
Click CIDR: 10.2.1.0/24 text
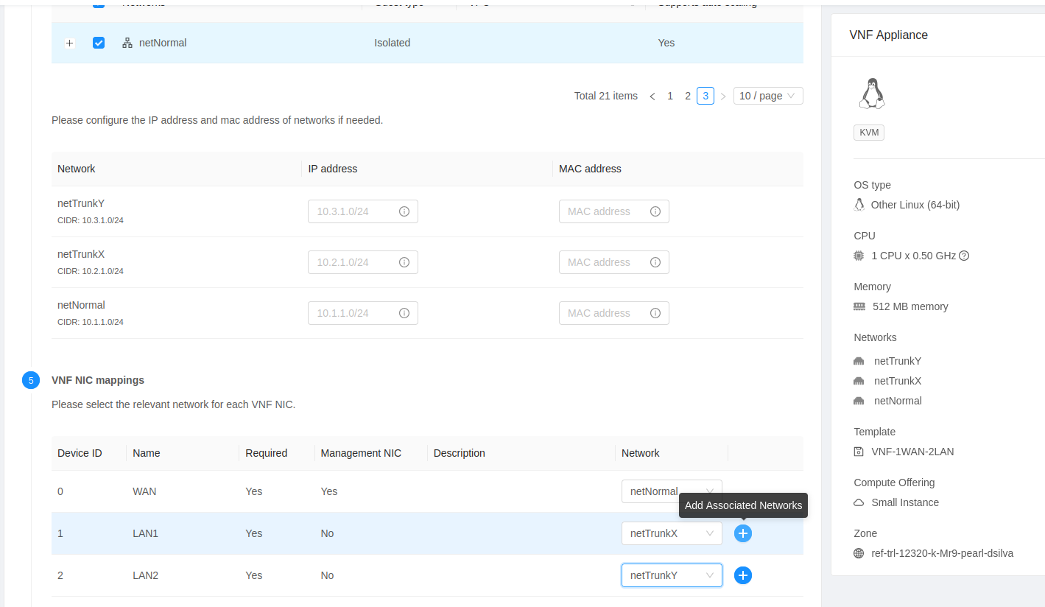coord(91,271)
